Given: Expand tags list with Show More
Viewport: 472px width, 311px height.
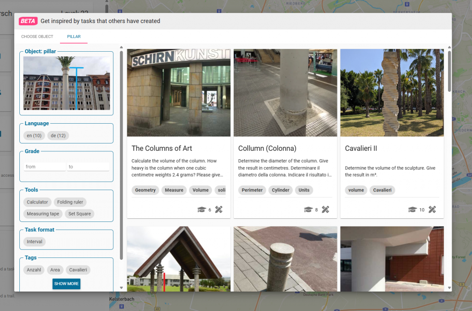Looking at the screenshot, I should click(66, 283).
